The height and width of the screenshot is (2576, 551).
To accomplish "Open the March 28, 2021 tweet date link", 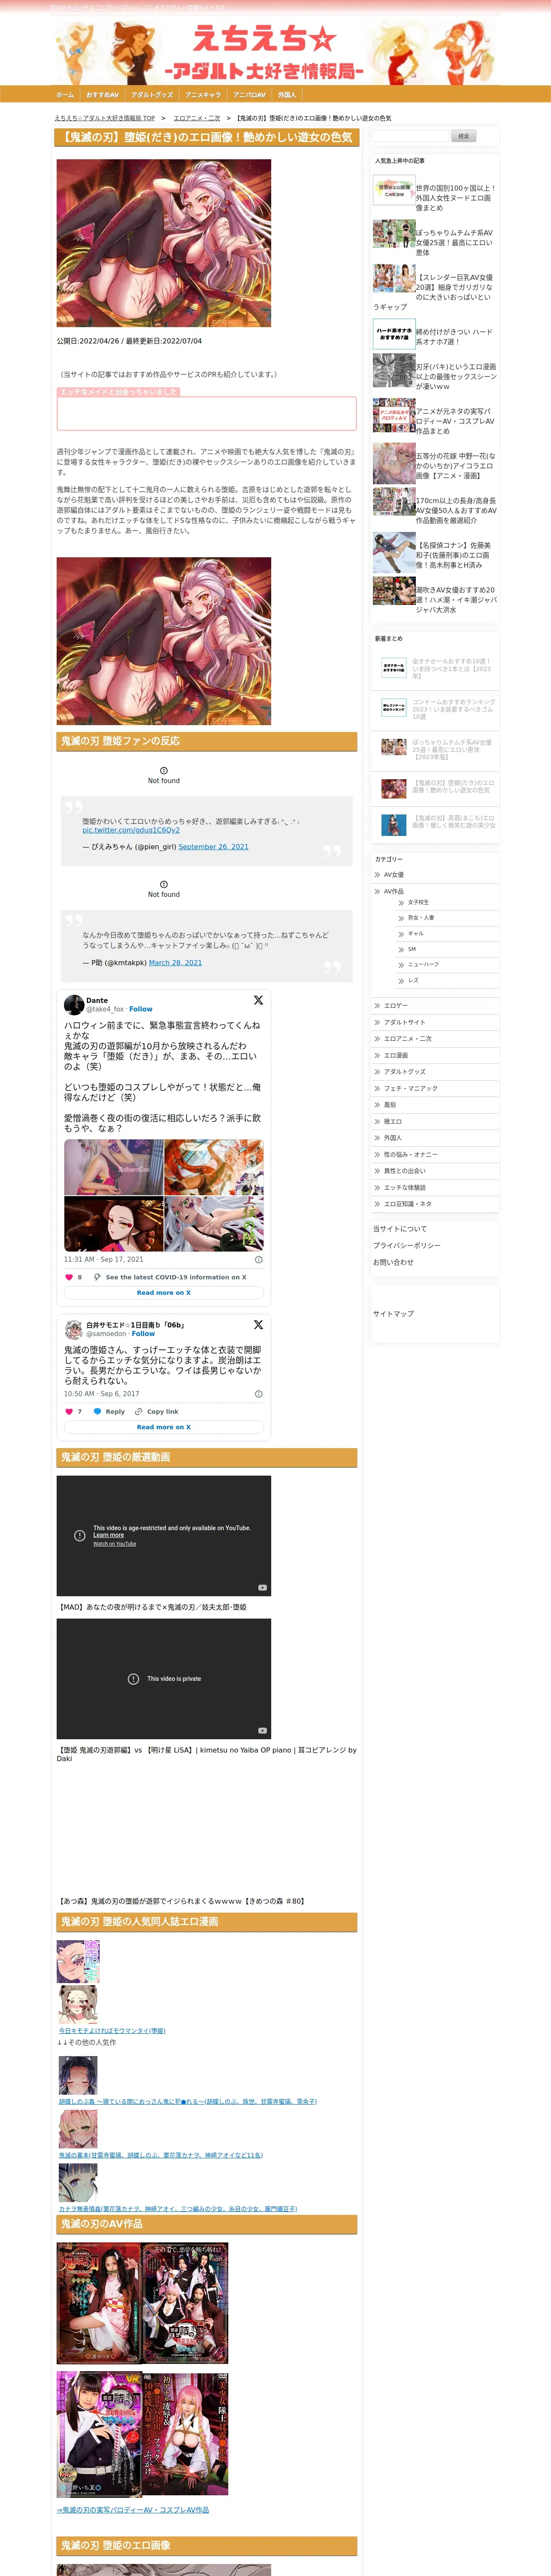I will [175, 963].
